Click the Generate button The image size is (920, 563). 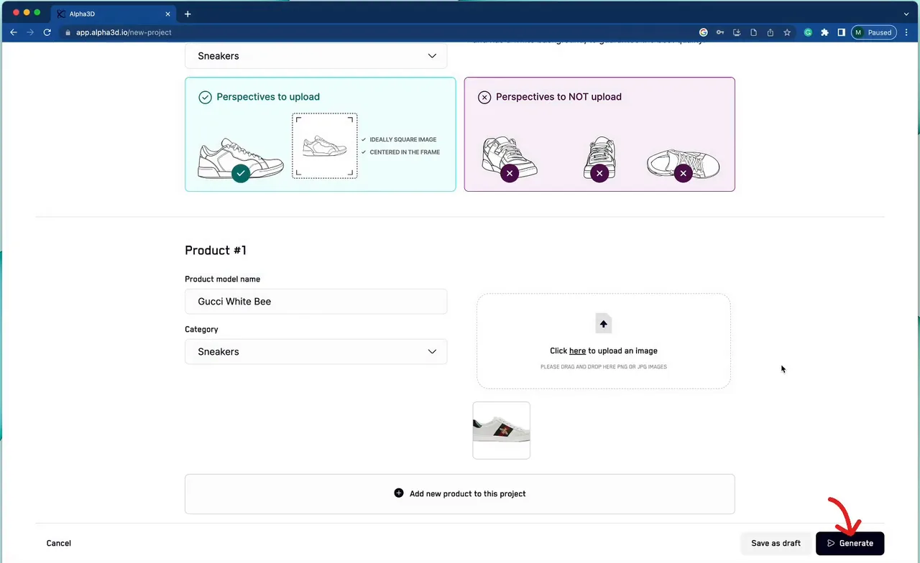850,544
